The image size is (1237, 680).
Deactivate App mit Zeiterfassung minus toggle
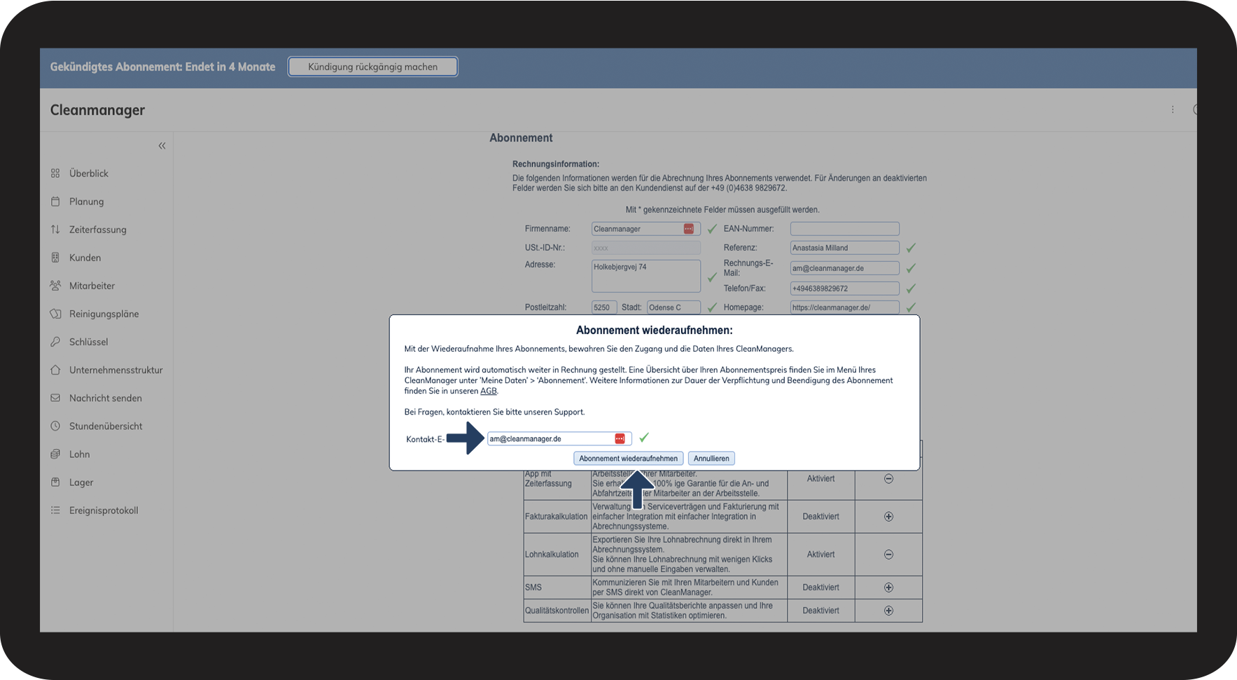click(x=888, y=478)
